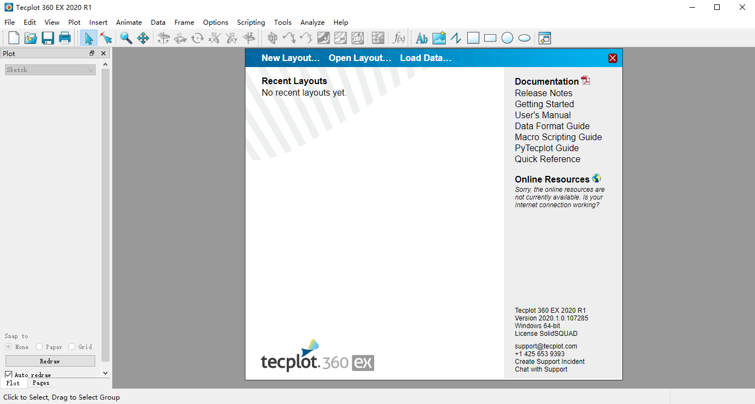Toggle the Auto redraw checkbox
Screen dimensions: 755x404
coord(9,375)
